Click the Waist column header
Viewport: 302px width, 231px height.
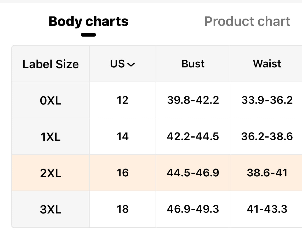[x=267, y=64]
